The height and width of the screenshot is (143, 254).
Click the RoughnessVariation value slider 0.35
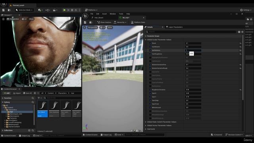193,90
